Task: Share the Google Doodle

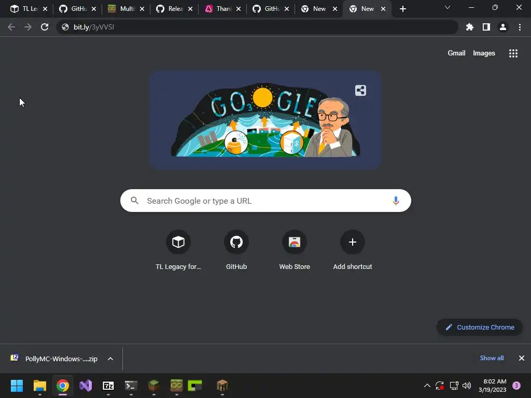Action: click(x=361, y=90)
